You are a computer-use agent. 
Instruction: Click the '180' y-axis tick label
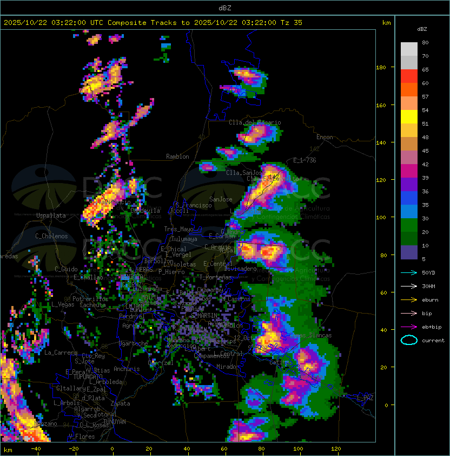[x=381, y=68]
